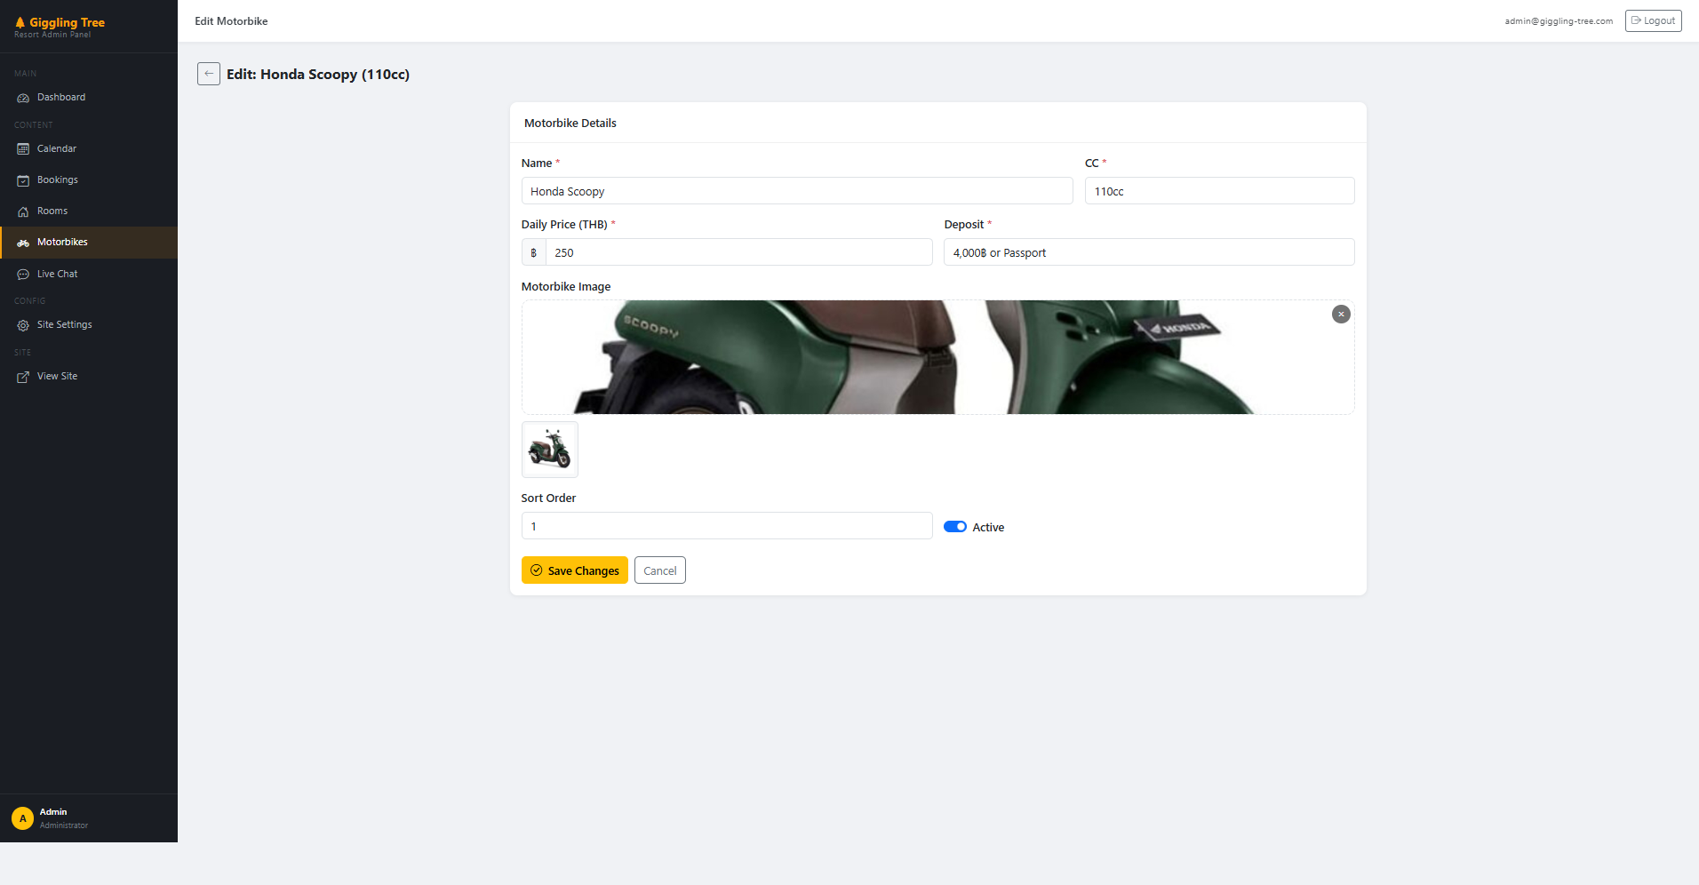Open Dashboard from the sidebar
Viewport: 1699px width, 885px height.
[89, 98]
